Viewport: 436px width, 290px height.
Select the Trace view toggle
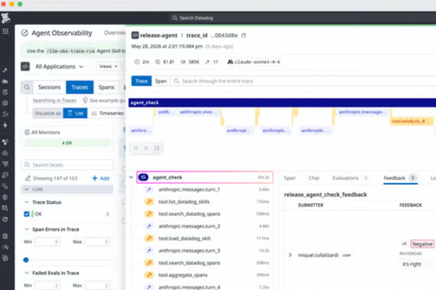click(142, 81)
